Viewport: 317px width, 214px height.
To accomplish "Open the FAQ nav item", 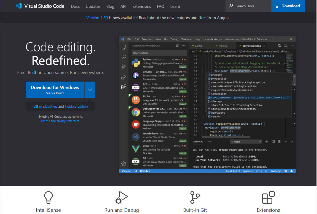I will click(161, 6).
